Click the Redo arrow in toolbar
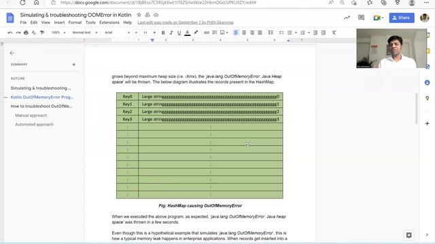435x244 pixels. [x=18, y=33]
